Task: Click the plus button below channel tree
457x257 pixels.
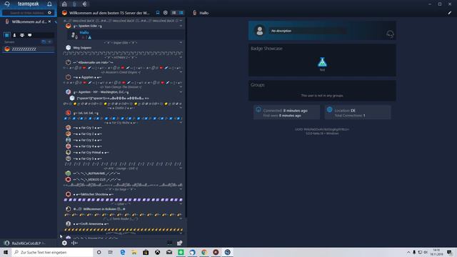Action: pyautogui.click(x=64, y=243)
